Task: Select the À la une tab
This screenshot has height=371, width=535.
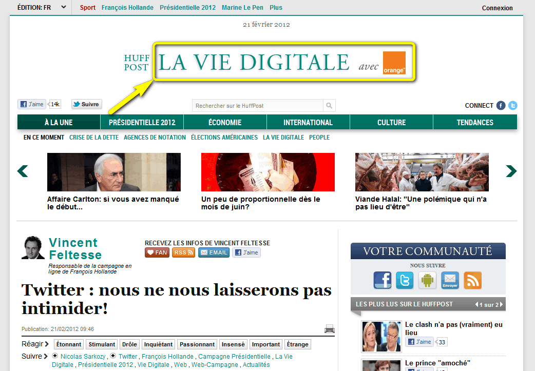Action: (x=59, y=122)
